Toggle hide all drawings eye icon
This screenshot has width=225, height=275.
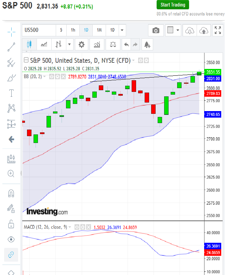pos(11,239)
